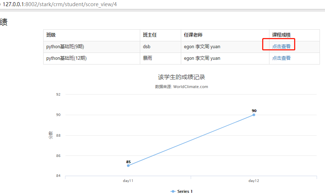Click teachers cell in the 9期 row
The width and height of the screenshot is (325, 195).
click(225, 47)
